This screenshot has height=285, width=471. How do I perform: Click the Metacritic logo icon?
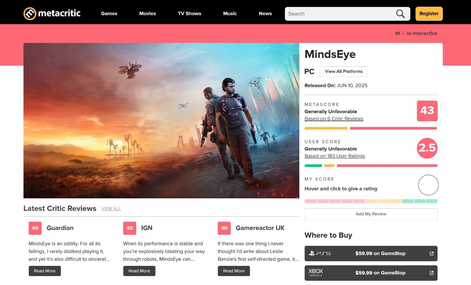30,14
